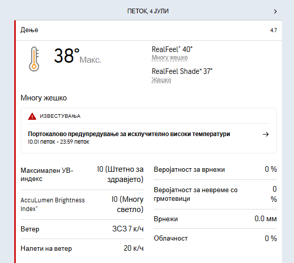Select the Максимален УВ-индекс row
The height and width of the screenshot is (263, 294).
(82, 174)
